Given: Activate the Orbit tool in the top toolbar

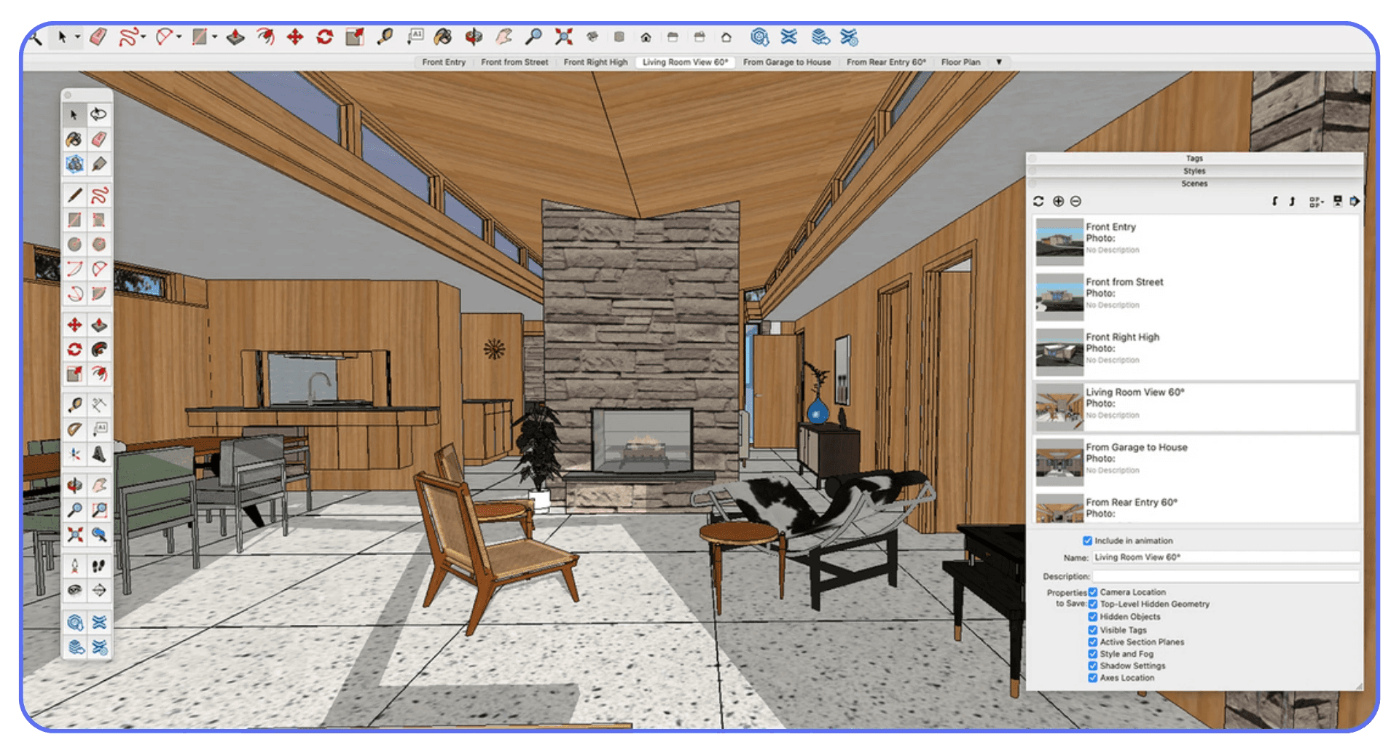Looking at the screenshot, I should pos(474,36).
